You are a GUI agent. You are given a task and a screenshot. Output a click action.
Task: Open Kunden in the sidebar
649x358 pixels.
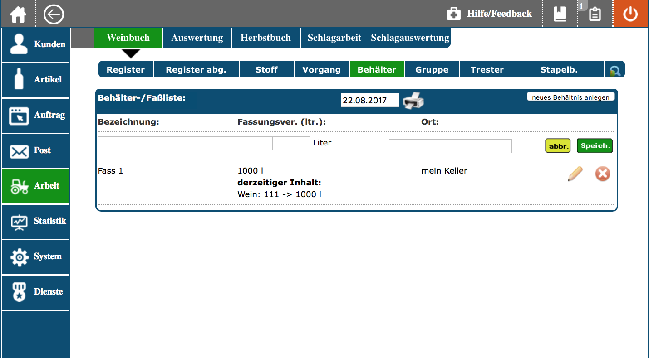pyautogui.click(x=36, y=44)
